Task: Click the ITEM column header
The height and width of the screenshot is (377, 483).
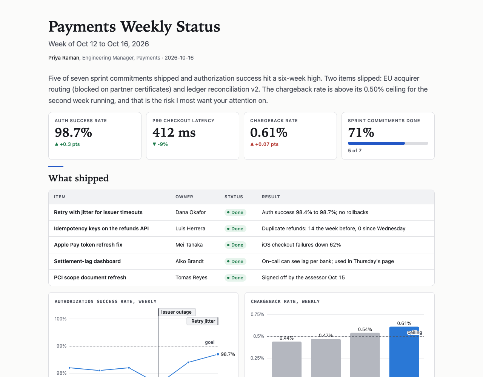Action: (60, 197)
